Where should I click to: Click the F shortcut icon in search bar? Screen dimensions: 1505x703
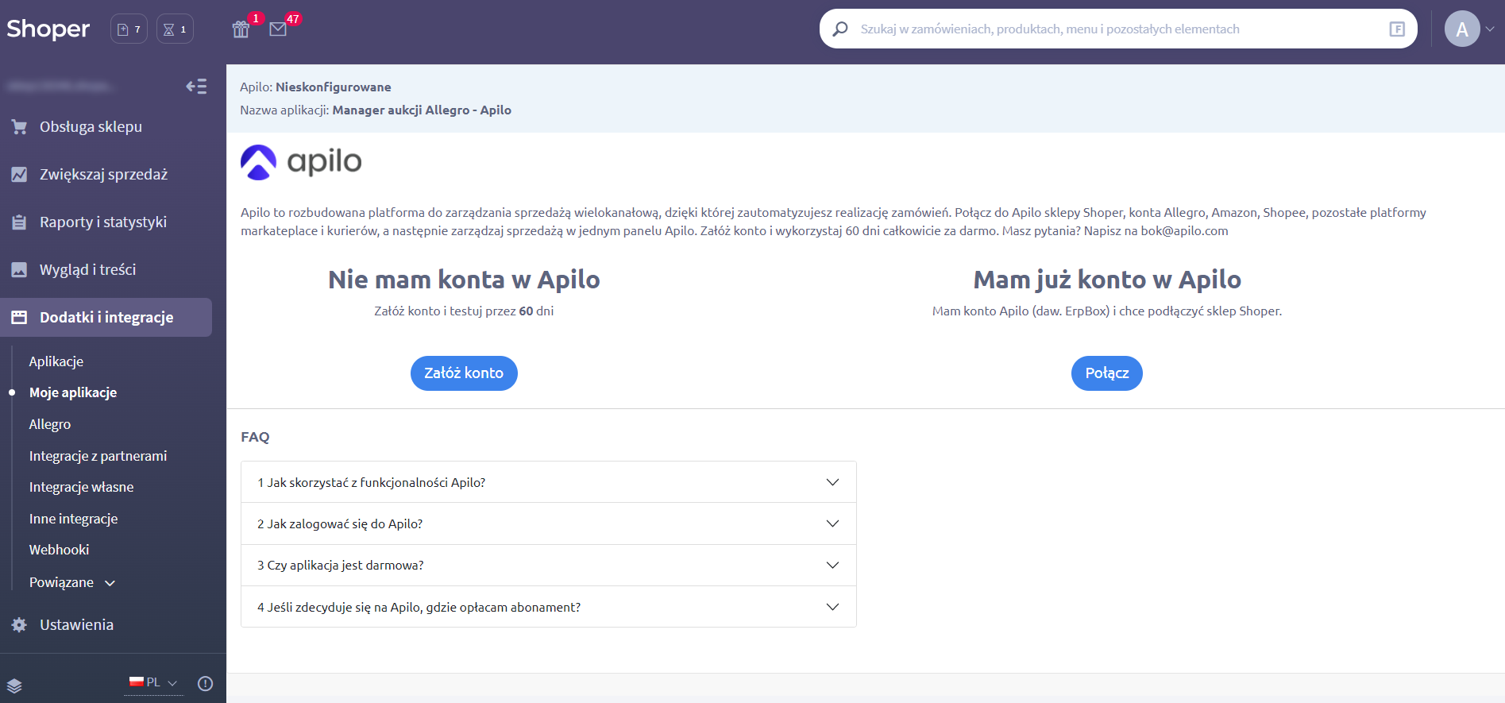click(1397, 29)
